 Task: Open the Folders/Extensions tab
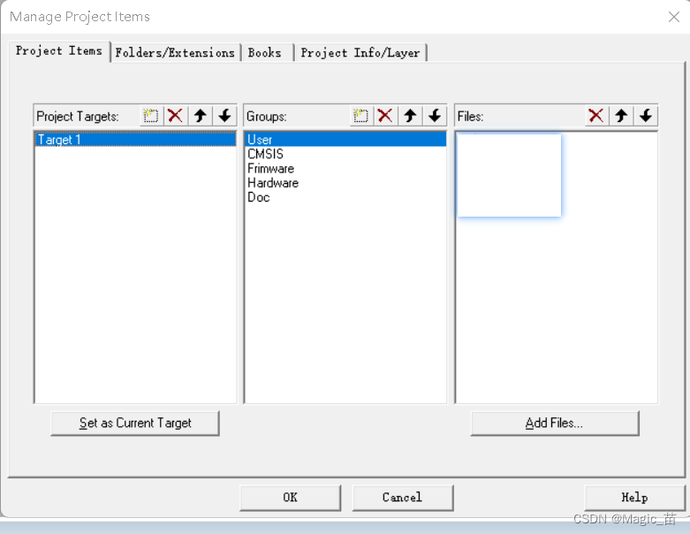pyautogui.click(x=175, y=53)
